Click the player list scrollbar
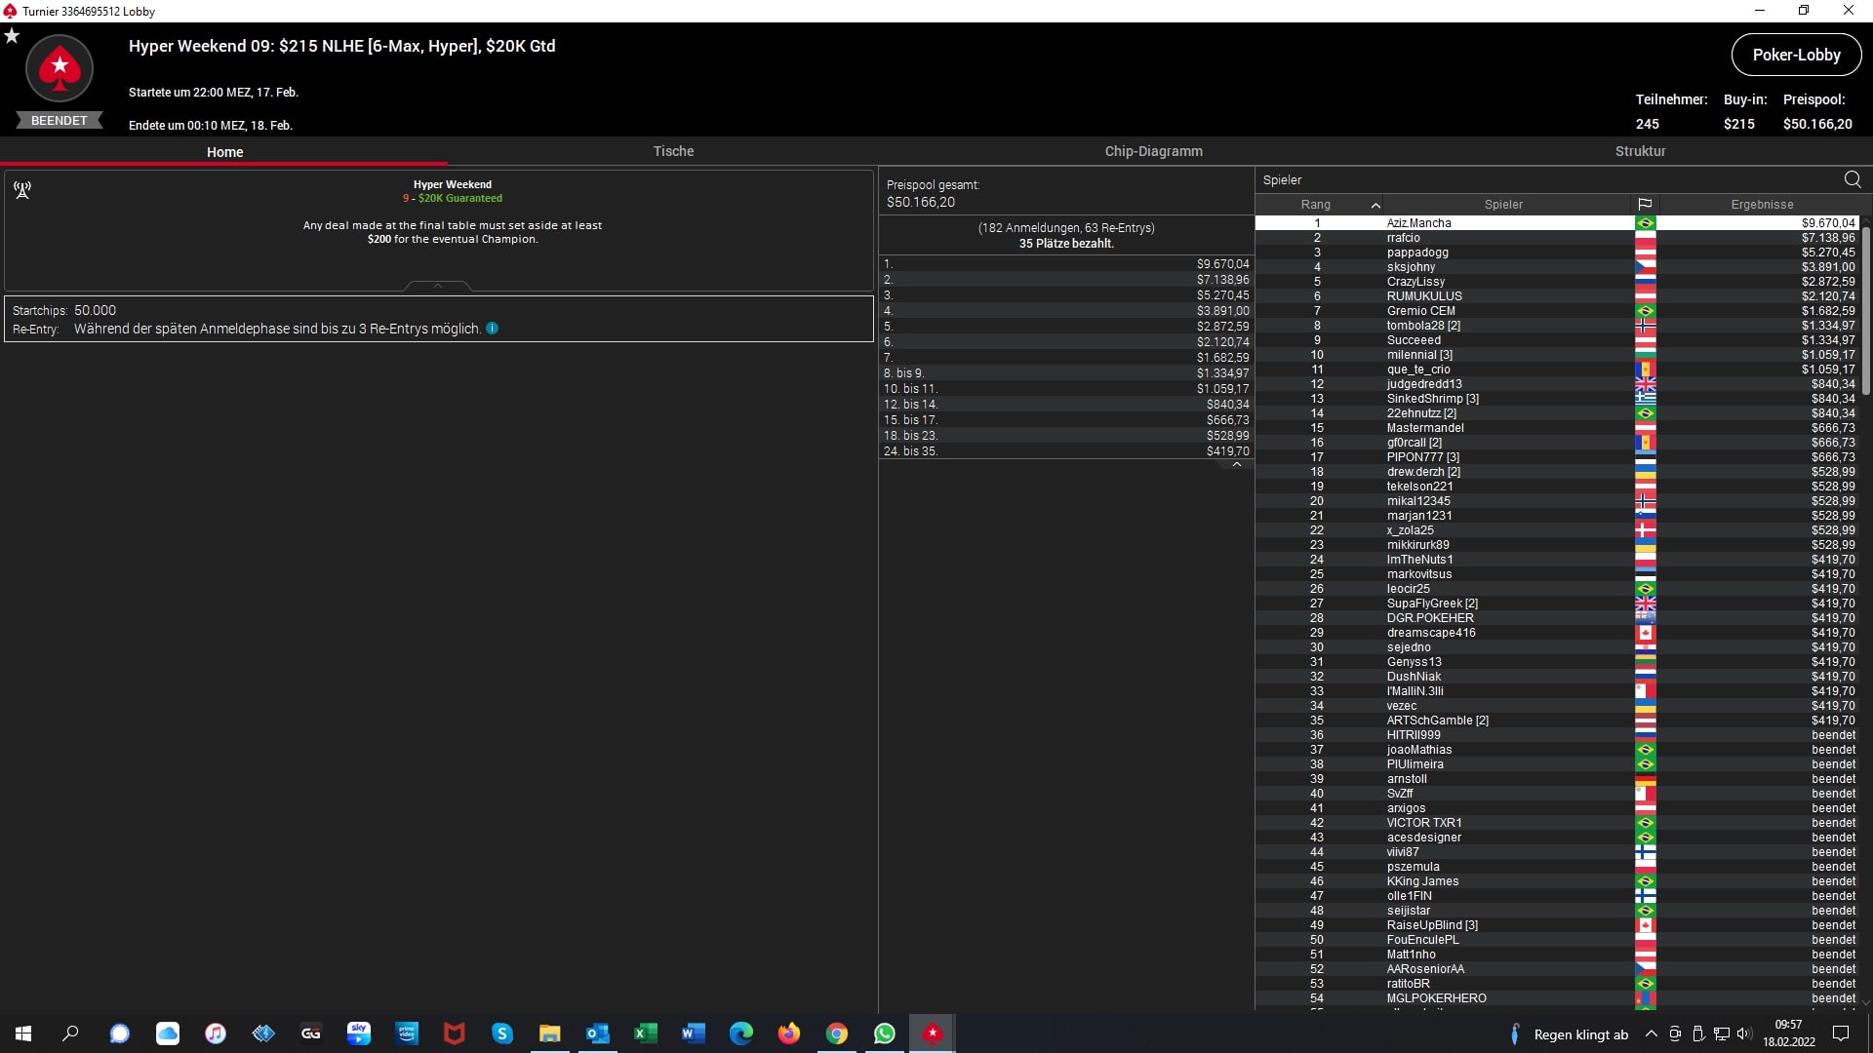Screen dimensions: 1873x1053 [1865, 312]
